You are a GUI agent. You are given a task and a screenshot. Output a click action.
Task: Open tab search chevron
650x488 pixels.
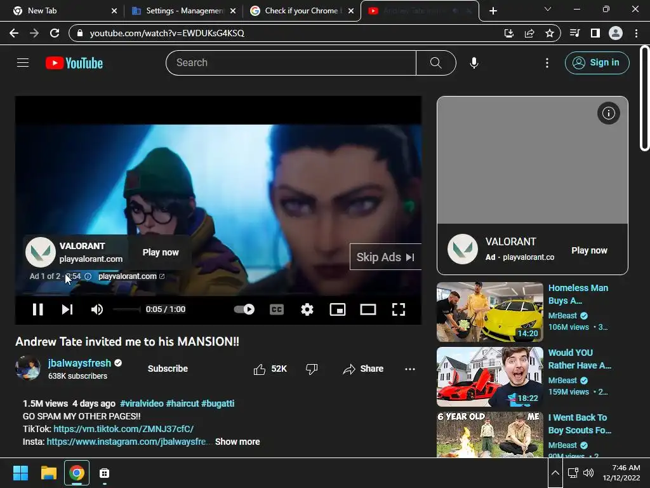tap(548, 9)
